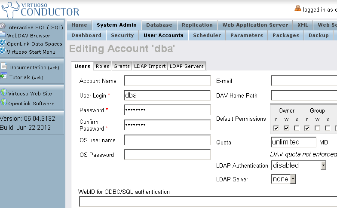Screen dimensions: 337x208
Task: Select the Users tab
Action: click(83, 66)
